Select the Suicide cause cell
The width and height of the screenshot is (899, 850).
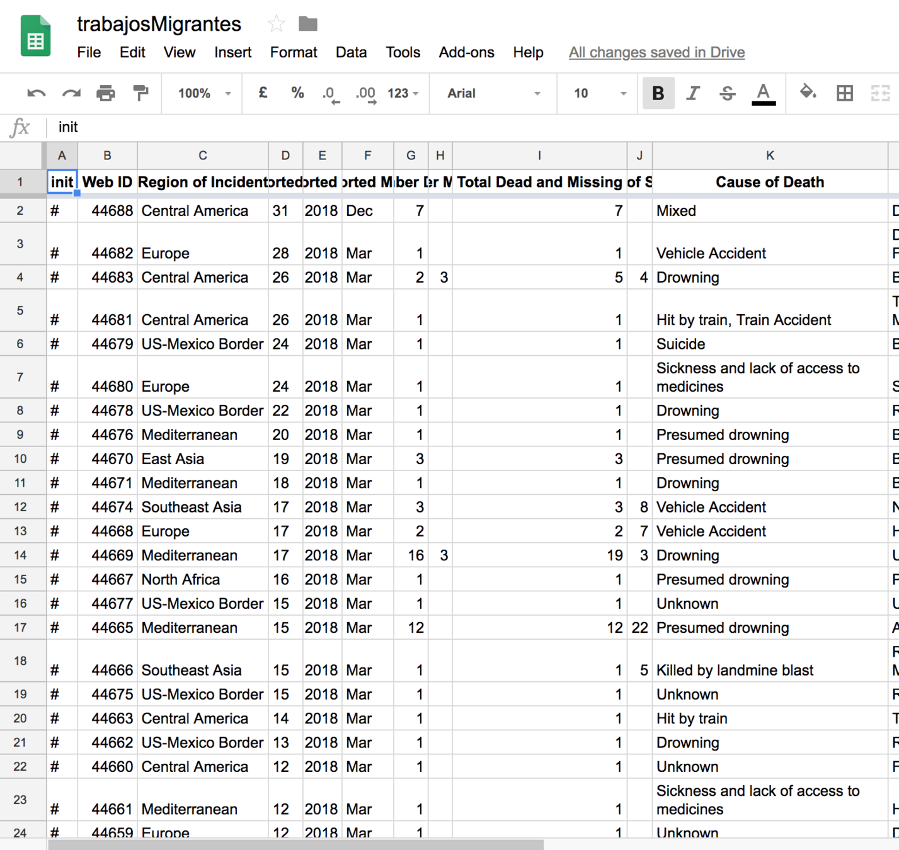coord(770,344)
